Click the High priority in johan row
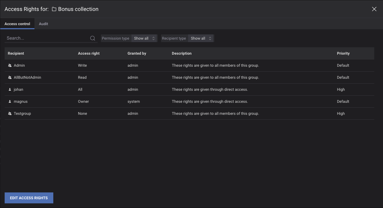This screenshot has width=383, height=208. [341, 89]
